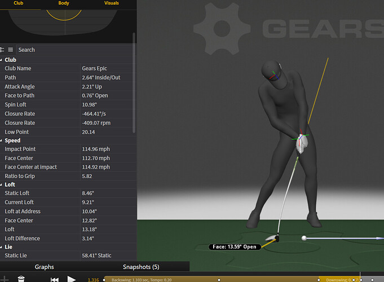384x282 pixels.
Task: Select the Static Loft row
Action: point(67,193)
